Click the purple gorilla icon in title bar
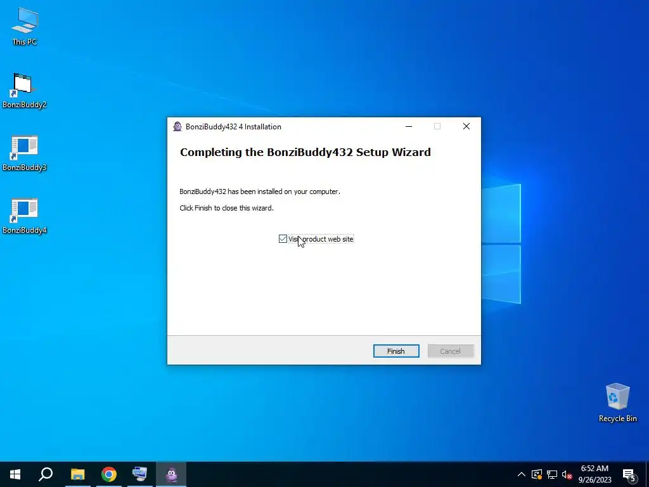Screen dimensions: 649x487 click(x=177, y=127)
